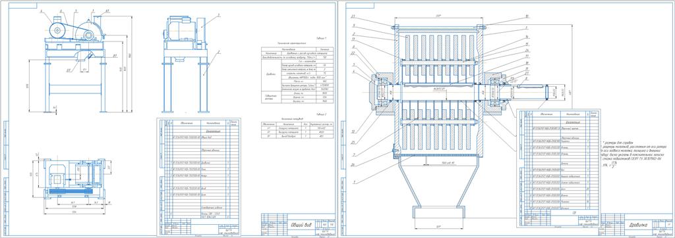Viewport: 675px width, 238px height.
Task: Click the right bearing housing assembly
Action: [x=499, y=92]
